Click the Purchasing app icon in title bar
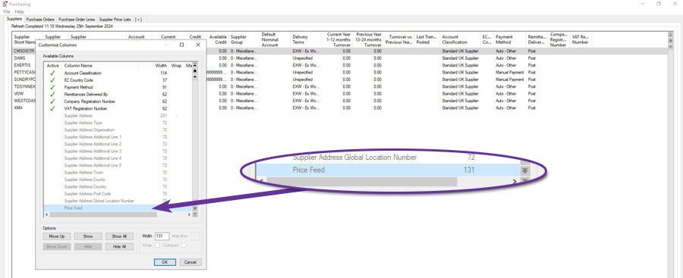 pyautogui.click(x=5, y=4)
